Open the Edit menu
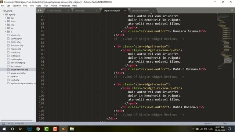This screenshot has height=132, width=235. 8,6
